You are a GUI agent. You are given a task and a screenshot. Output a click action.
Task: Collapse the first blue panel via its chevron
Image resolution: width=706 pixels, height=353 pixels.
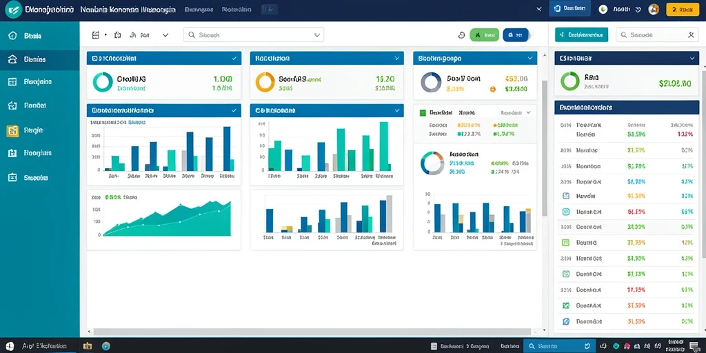(234, 58)
